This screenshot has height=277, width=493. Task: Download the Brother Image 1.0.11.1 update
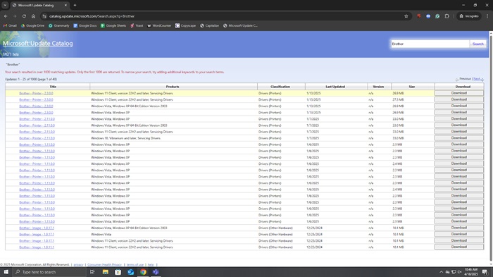(x=459, y=247)
